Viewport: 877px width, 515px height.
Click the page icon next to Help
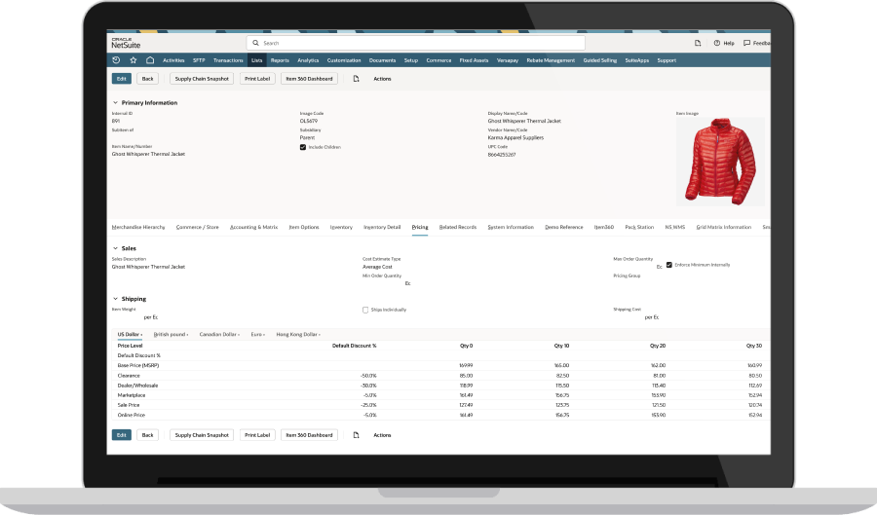pos(698,43)
